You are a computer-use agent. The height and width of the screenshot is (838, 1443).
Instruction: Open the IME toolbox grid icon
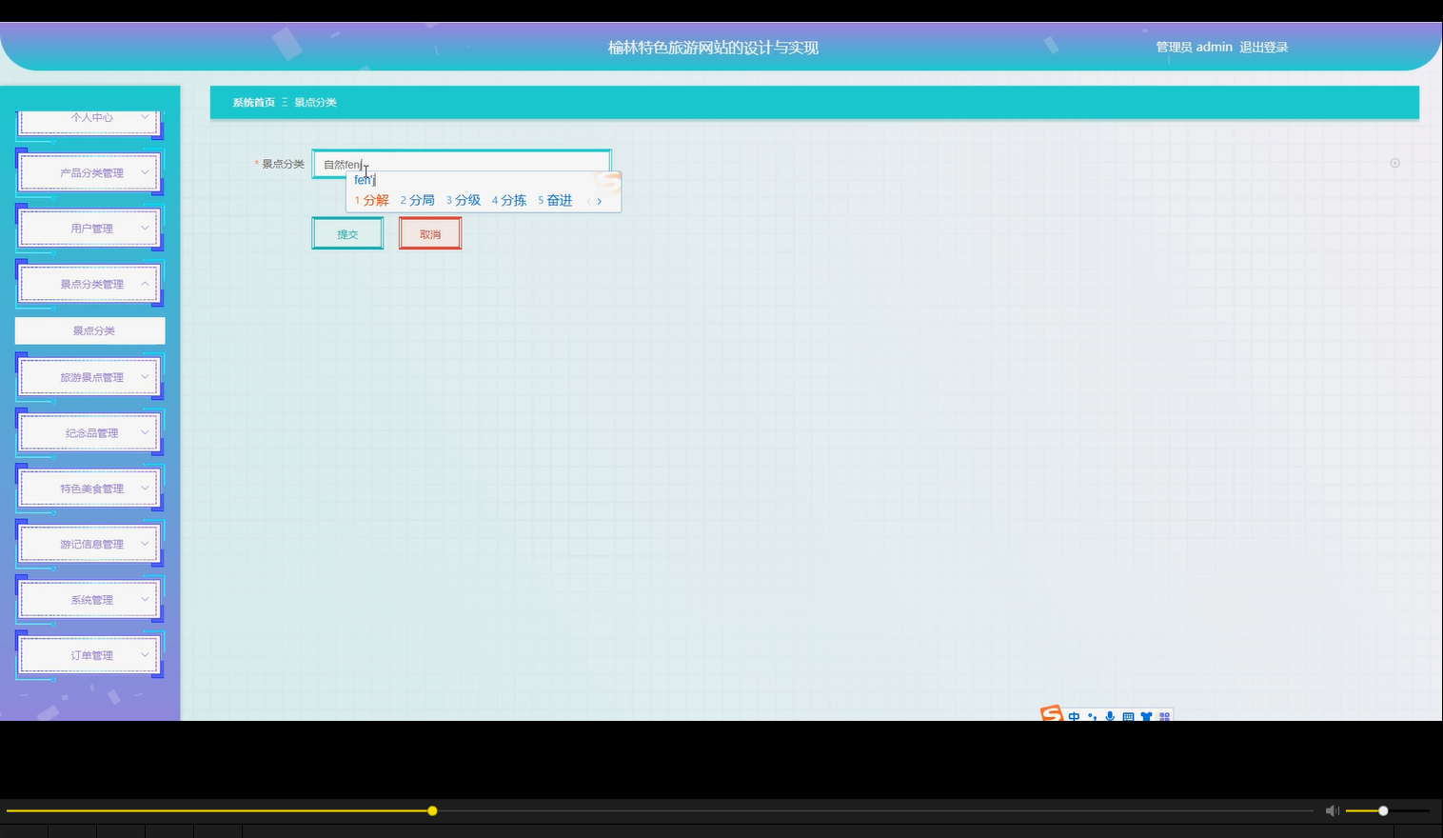pos(1164,716)
